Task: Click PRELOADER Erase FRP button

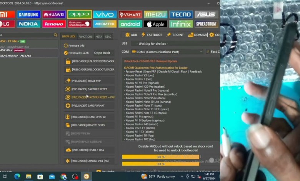Action: (89, 81)
